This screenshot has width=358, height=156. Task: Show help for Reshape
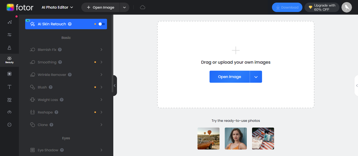click(56, 112)
